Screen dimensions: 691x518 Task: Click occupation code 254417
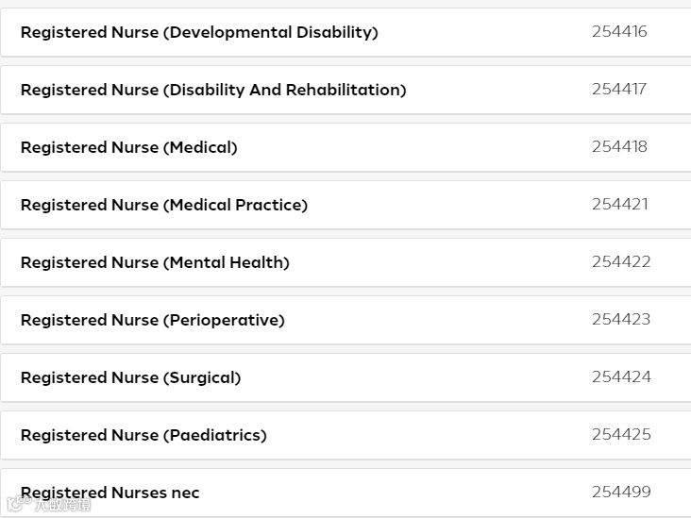pyautogui.click(x=619, y=90)
